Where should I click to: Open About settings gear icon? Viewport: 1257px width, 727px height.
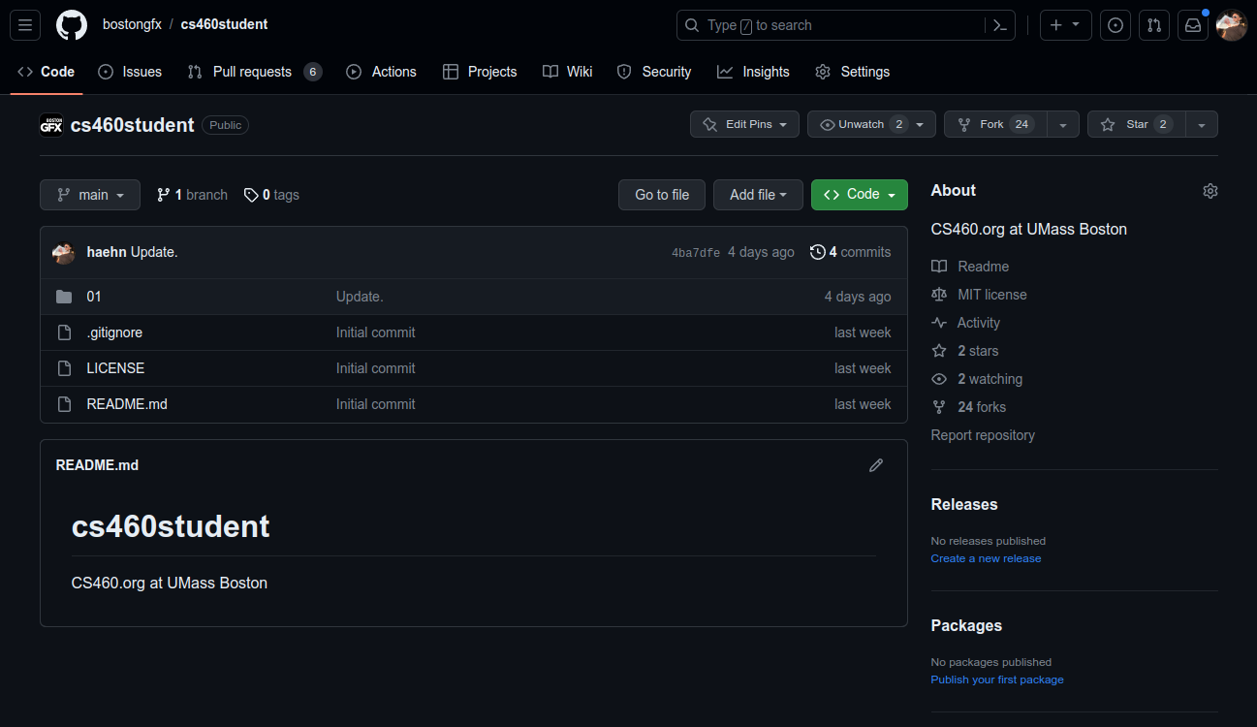point(1210,191)
